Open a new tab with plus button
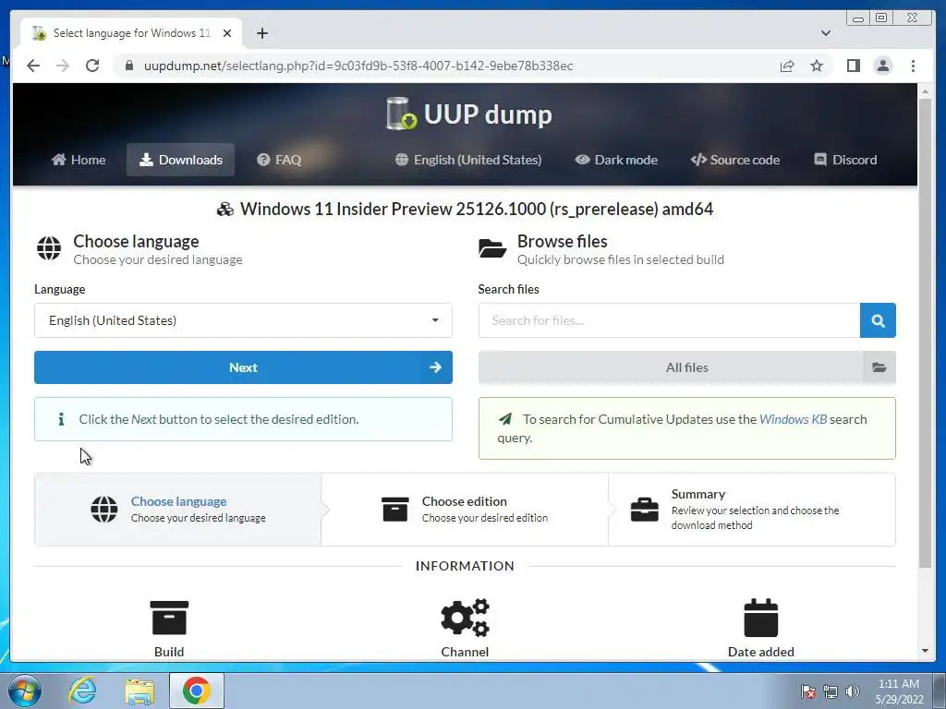 pos(261,33)
